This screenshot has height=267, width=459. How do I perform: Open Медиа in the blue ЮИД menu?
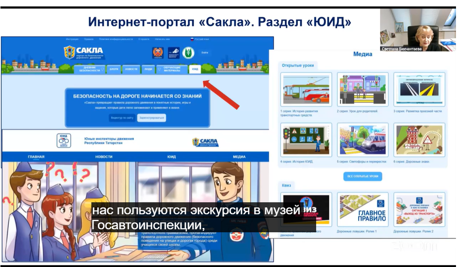[239, 157]
